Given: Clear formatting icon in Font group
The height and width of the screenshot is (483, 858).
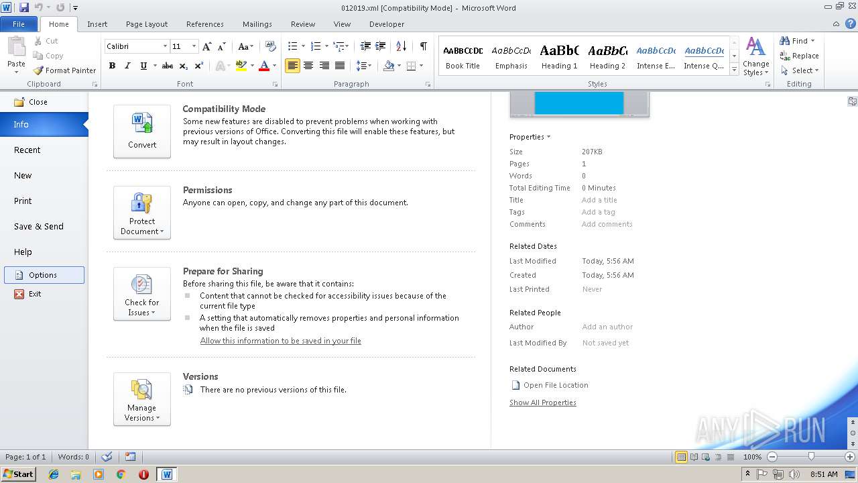Looking at the screenshot, I should (x=271, y=46).
